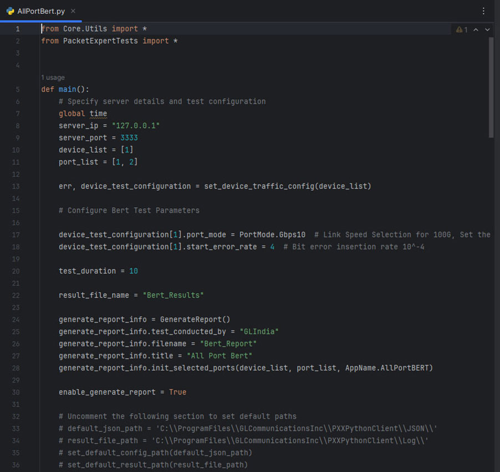Open the editor options kebab menu

coord(483,11)
